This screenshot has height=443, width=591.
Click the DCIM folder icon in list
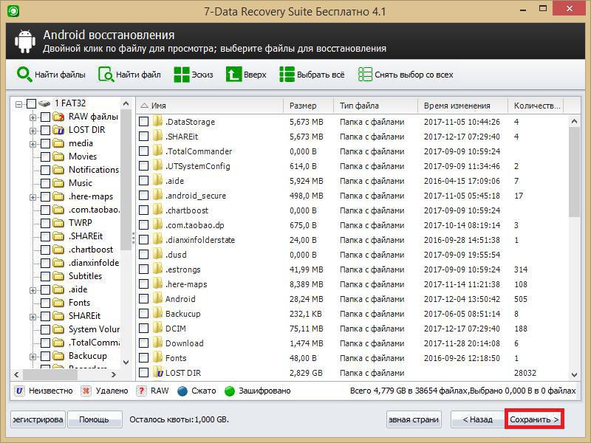[x=157, y=328]
